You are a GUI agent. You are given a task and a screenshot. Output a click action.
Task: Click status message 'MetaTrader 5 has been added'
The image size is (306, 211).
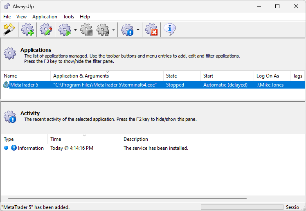pyautogui.click(x=36, y=207)
